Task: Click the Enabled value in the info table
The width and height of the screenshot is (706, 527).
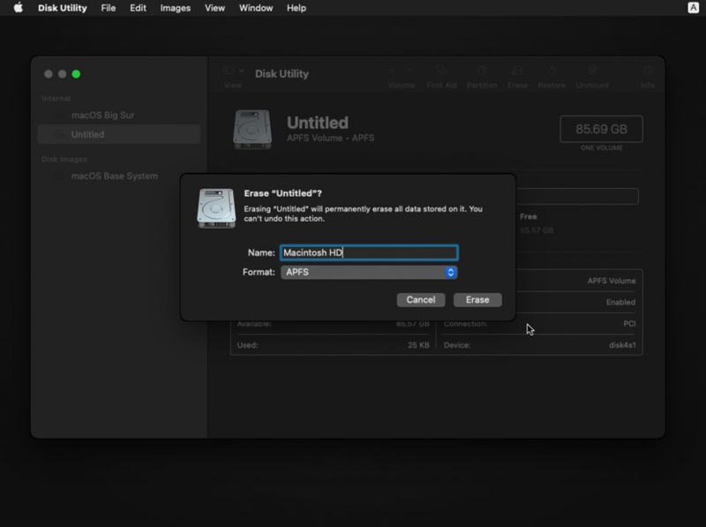Action: [x=620, y=302]
